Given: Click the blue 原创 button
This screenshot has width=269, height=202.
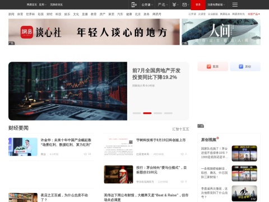Looking at the screenshot, I should [x=245, y=67].
